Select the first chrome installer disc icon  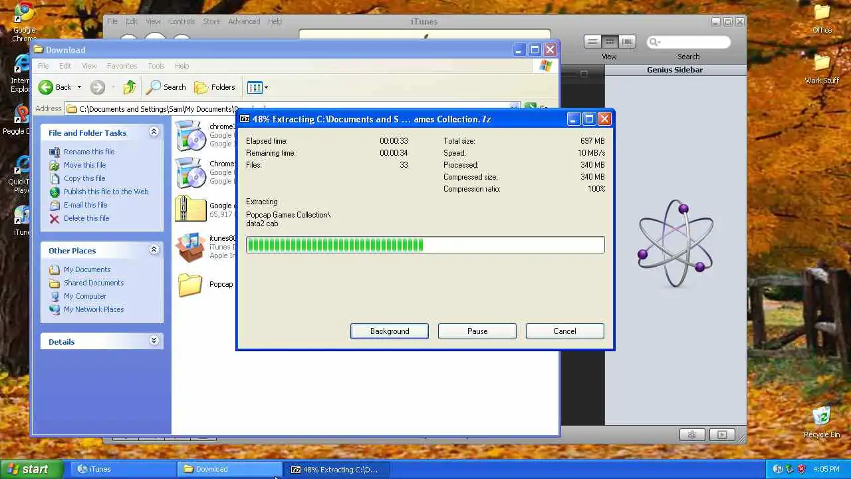click(190, 135)
